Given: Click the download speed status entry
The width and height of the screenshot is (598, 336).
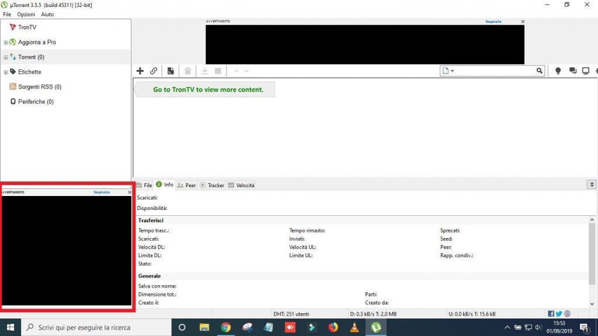Looking at the screenshot, I should click(373, 314).
